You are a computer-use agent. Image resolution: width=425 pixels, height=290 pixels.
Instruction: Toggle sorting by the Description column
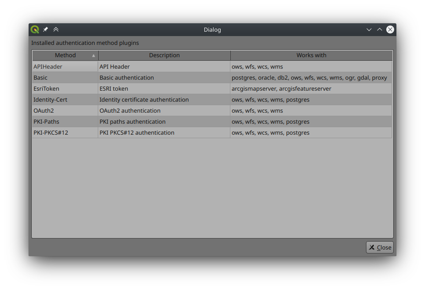coord(164,55)
